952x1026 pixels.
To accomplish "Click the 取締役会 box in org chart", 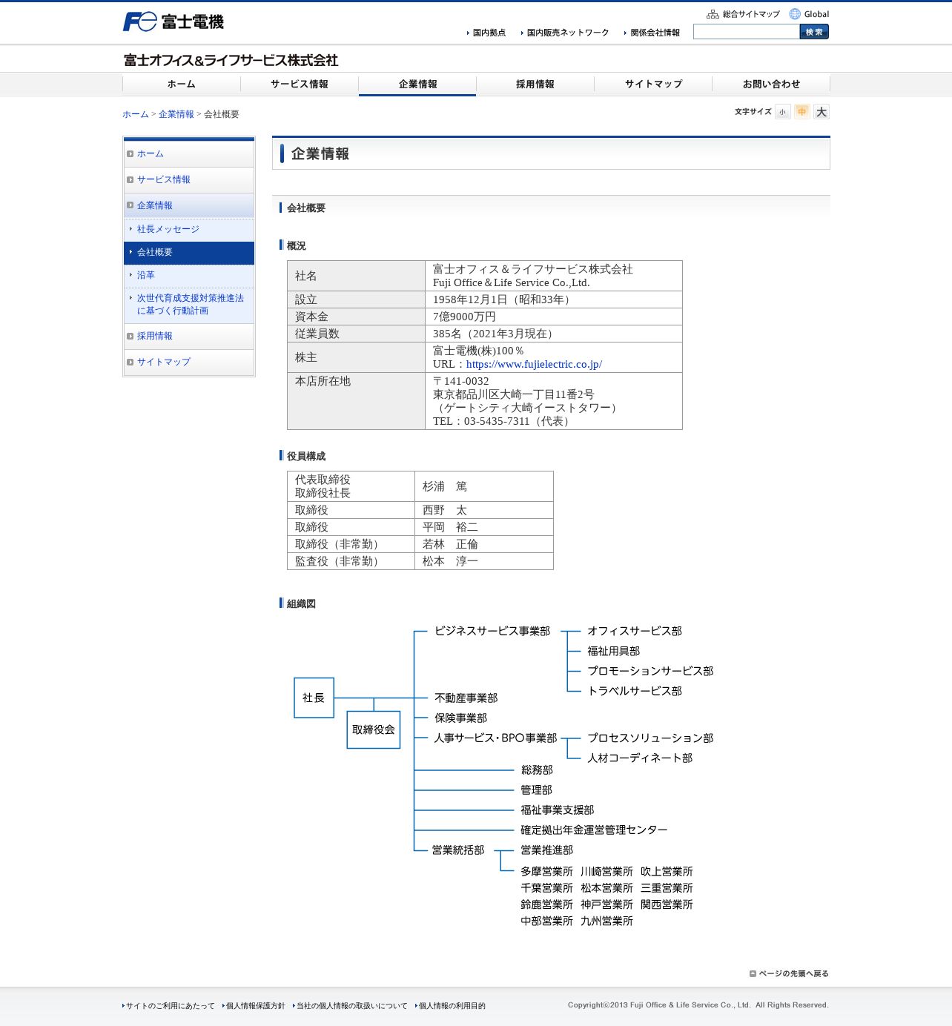I will tap(374, 729).
